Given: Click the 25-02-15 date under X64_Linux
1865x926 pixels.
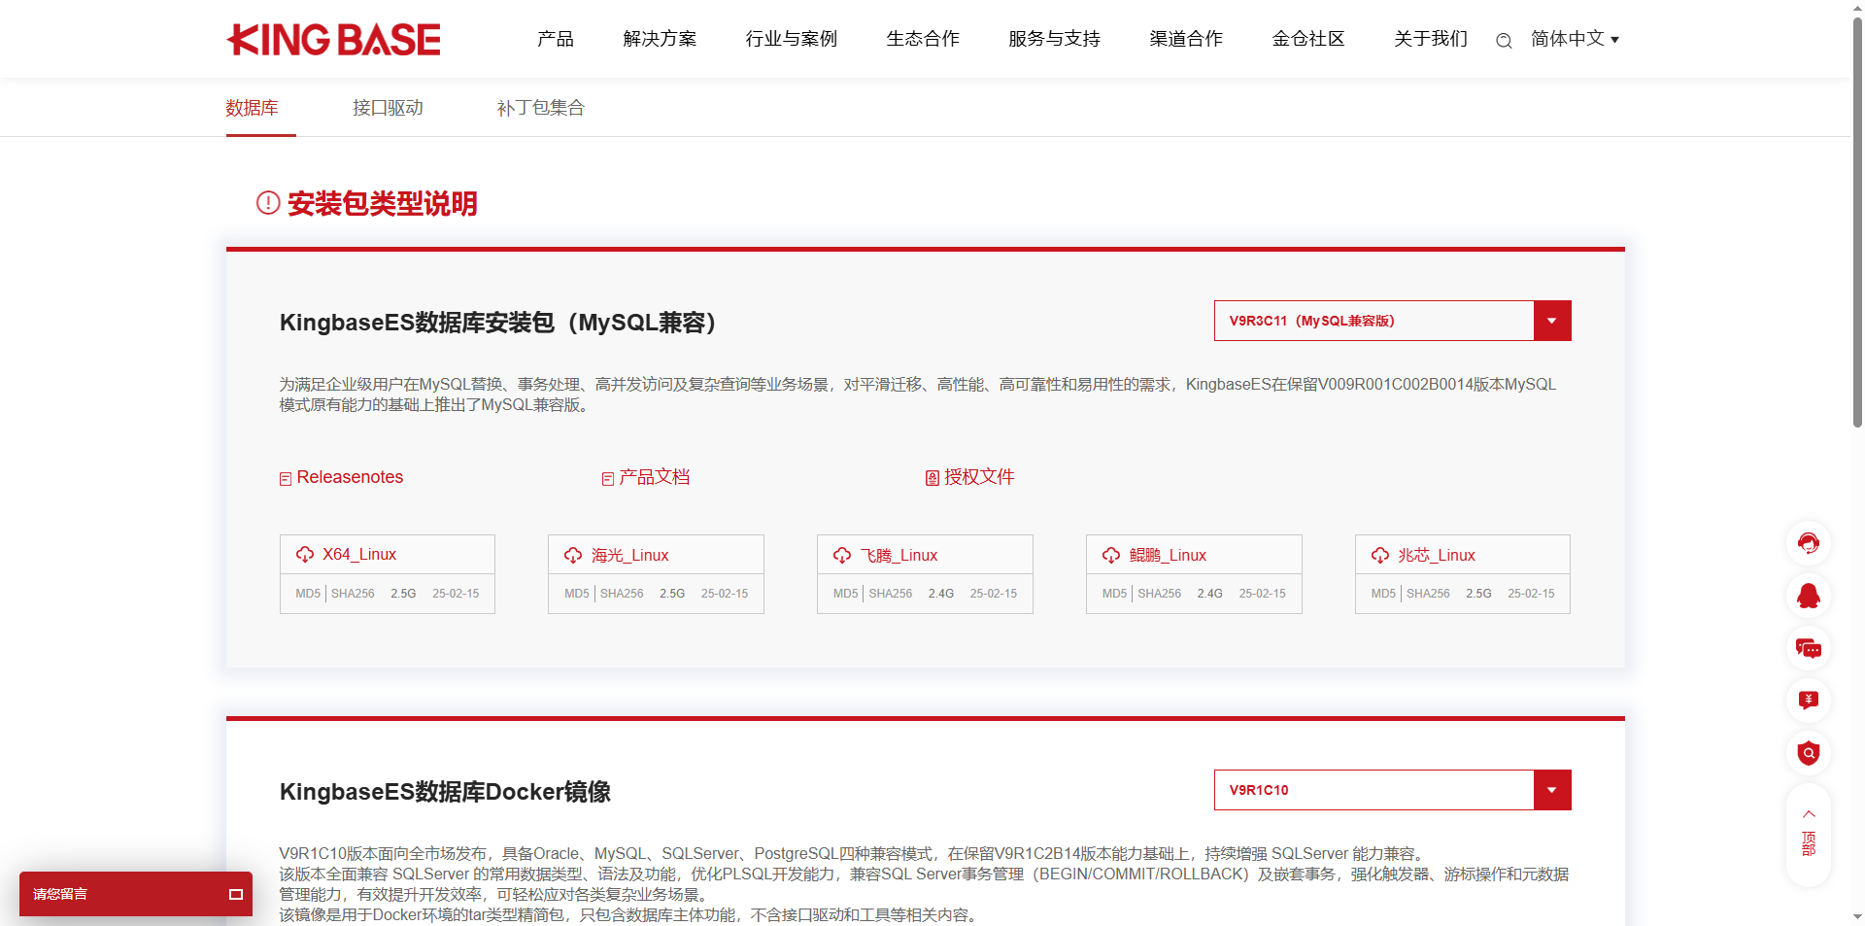Looking at the screenshot, I should tap(456, 594).
